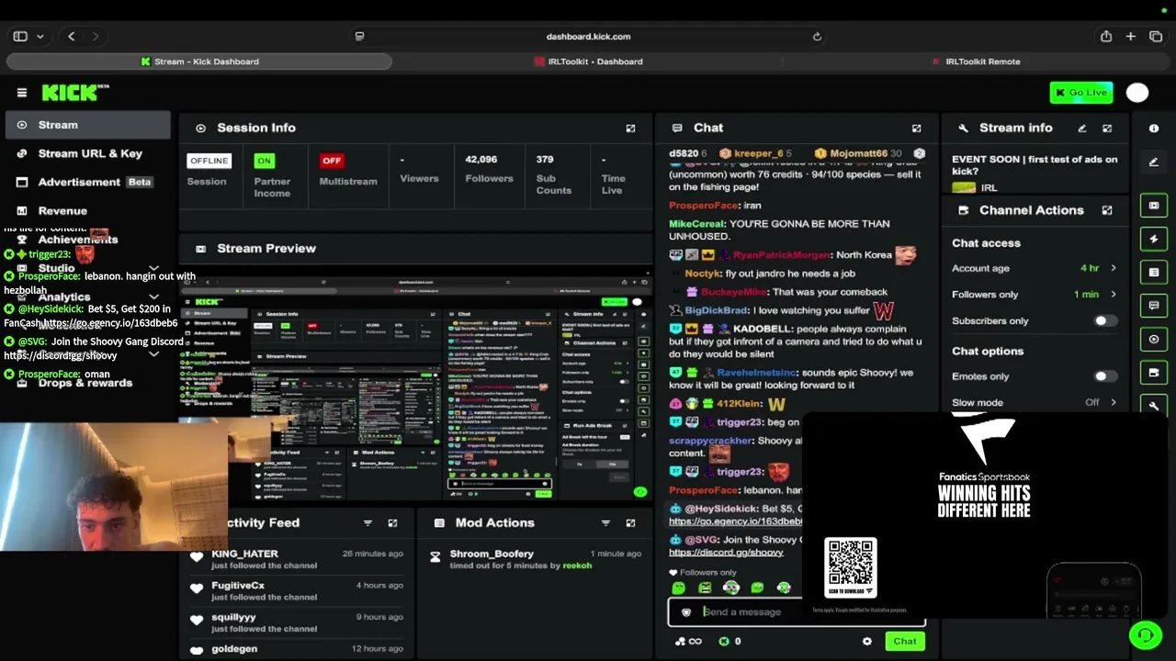Image resolution: width=1176 pixels, height=661 pixels.
Task: Toggle the Partner Income ON badge
Action: click(265, 161)
